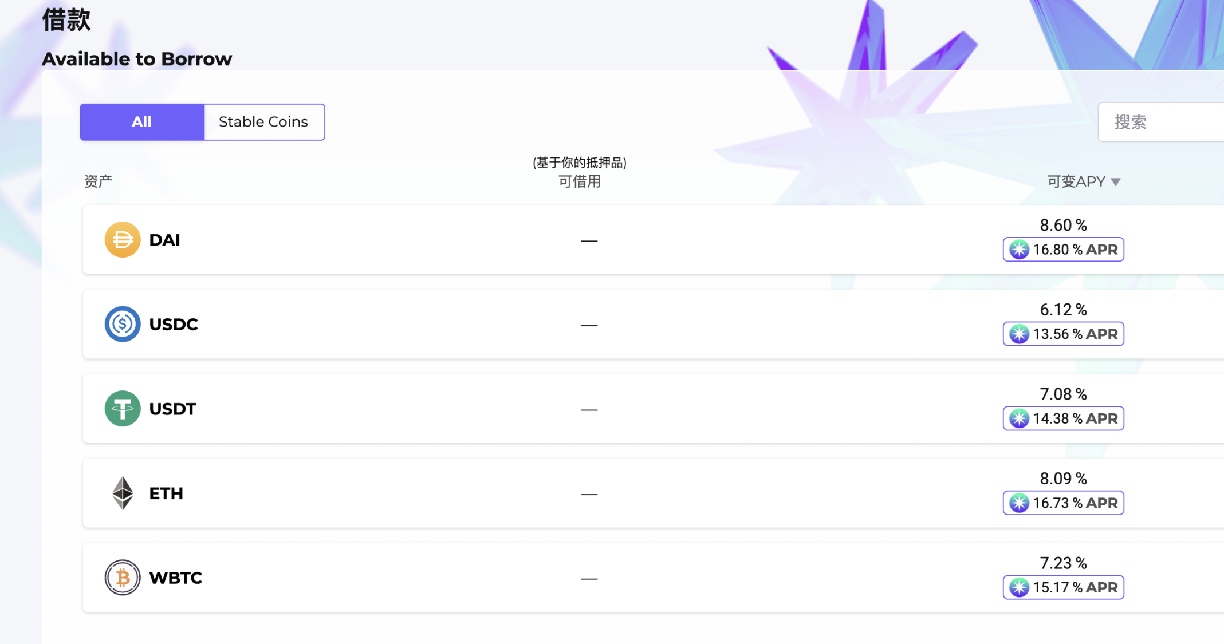Open the 13.56 % APR badge for USDC
The width and height of the screenshot is (1224, 644).
coord(1063,334)
